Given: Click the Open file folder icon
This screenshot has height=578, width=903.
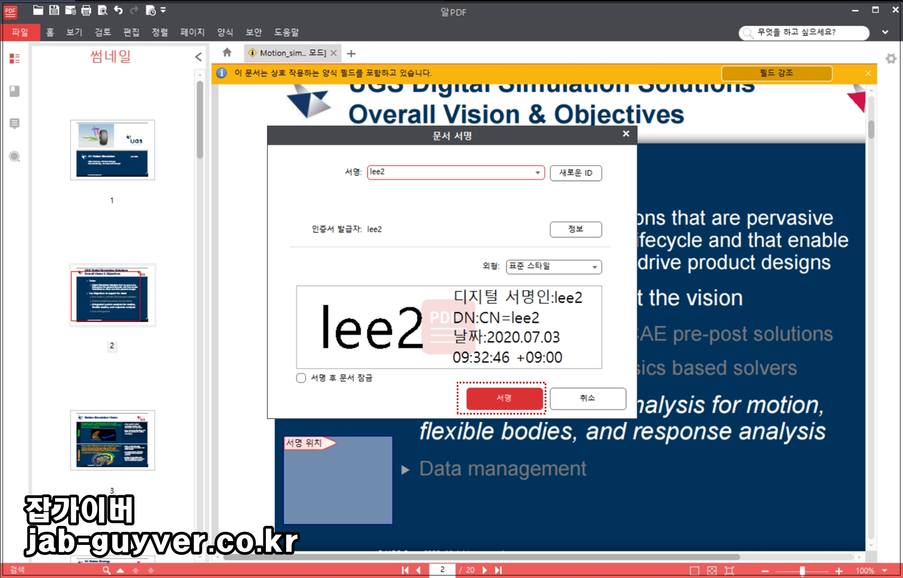Looking at the screenshot, I should [x=38, y=10].
